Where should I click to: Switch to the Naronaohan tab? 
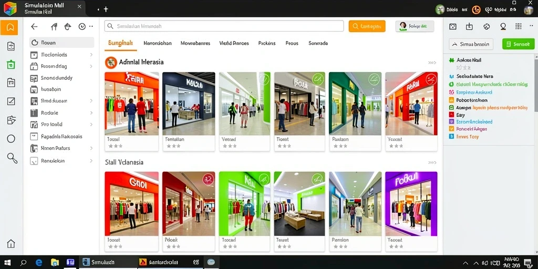(158, 43)
